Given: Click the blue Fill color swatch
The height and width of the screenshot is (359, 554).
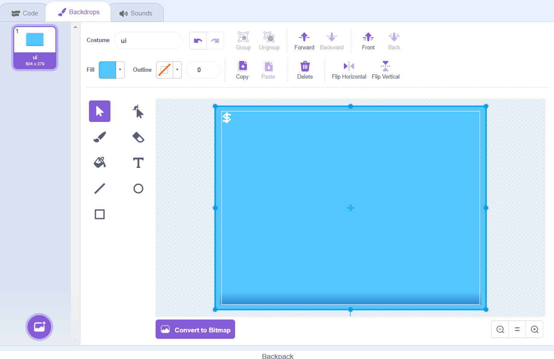Looking at the screenshot, I should click(107, 70).
